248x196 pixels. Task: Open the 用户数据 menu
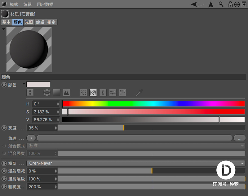[x=45, y=4]
